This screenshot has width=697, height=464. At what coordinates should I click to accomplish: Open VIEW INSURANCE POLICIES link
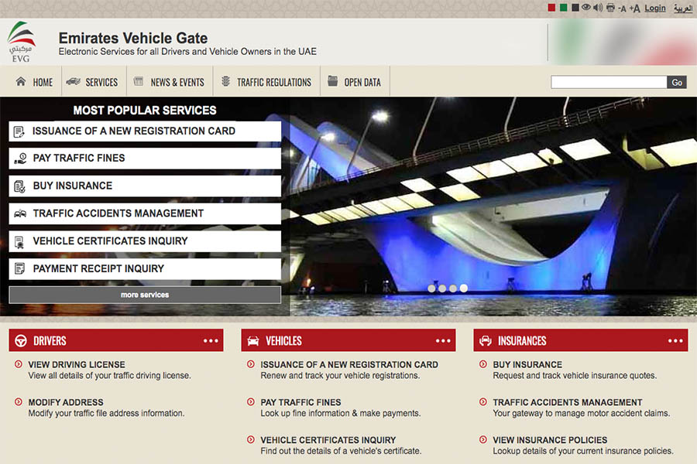550,440
